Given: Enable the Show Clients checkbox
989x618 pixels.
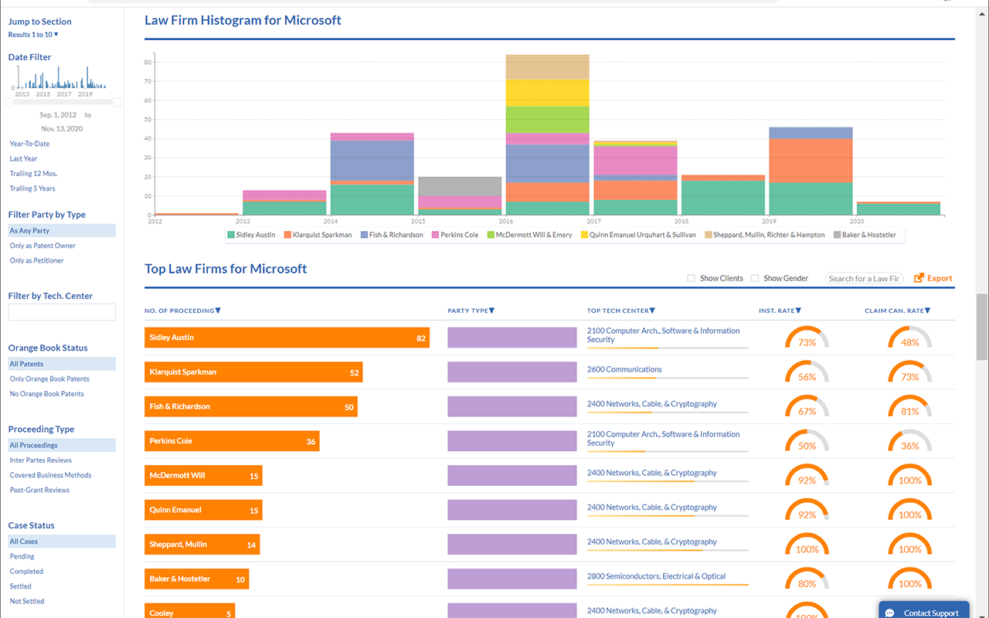Looking at the screenshot, I should [x=692, y=278].
